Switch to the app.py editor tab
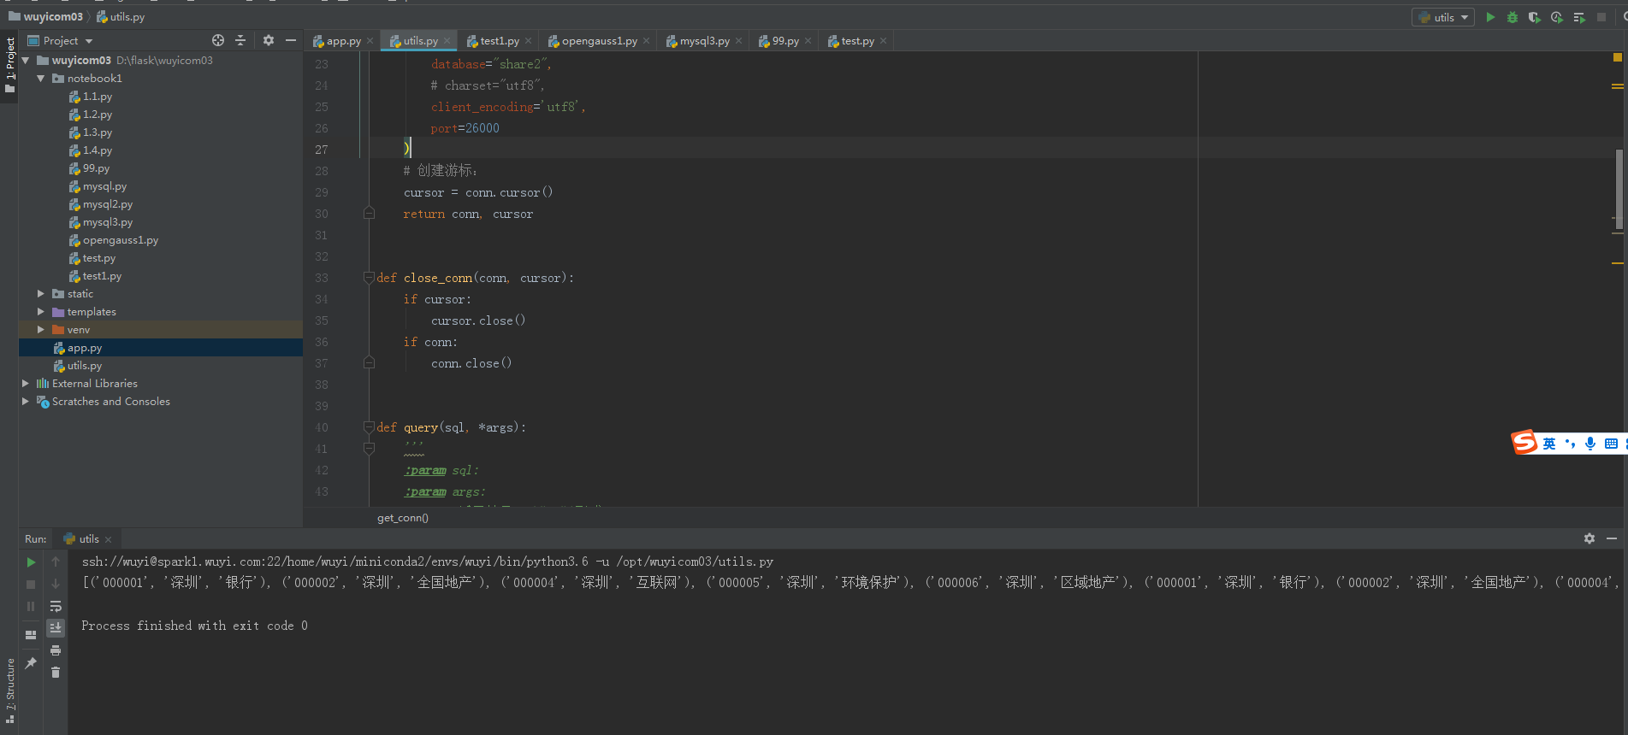Screen dimensions: 1628x735 point(343,41)
